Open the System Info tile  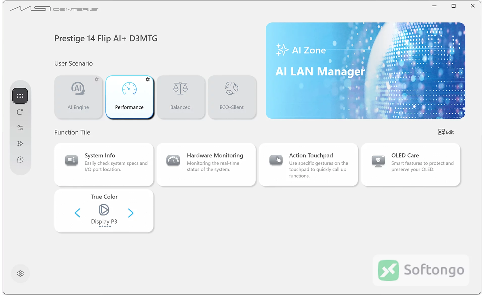[x=104, y=165]
